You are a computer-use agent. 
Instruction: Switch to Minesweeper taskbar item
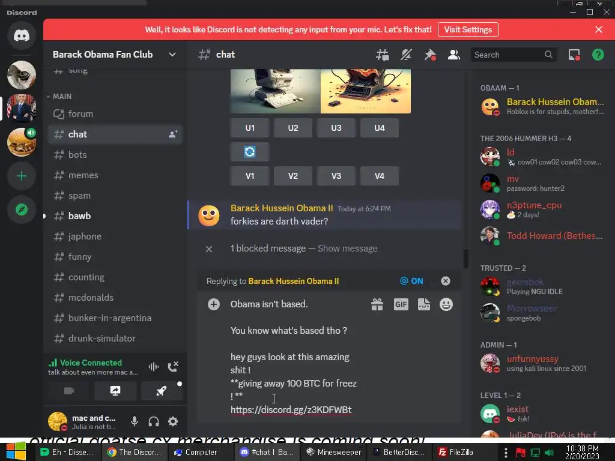pyautogui.click(x=334, y=452)
